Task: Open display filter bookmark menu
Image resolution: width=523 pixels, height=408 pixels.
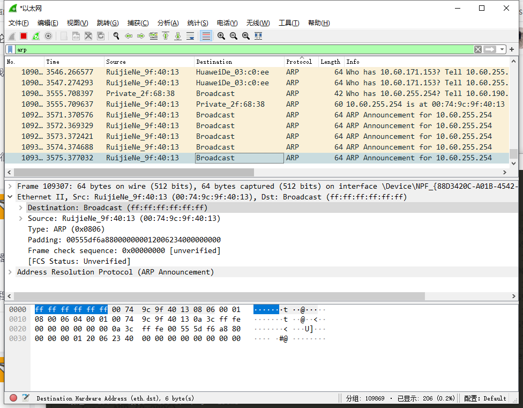Action: pyautogui.click(x=10, y=49)
